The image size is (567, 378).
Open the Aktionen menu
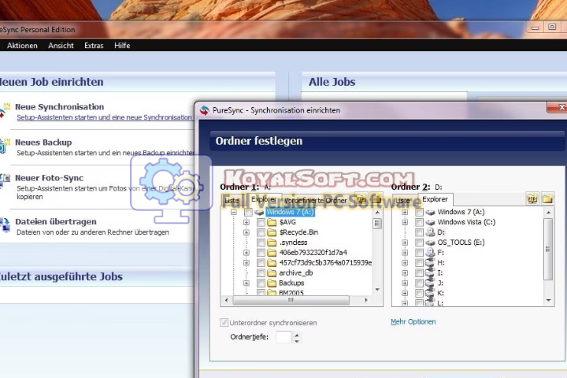click(x=22, y=46)
